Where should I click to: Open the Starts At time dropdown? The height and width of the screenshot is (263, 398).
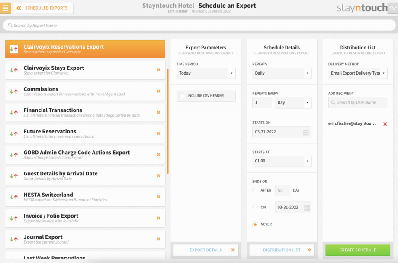coord(282,161)
